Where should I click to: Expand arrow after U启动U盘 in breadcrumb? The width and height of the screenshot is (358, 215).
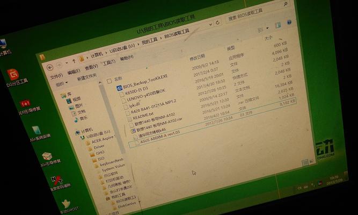[138, 44]
